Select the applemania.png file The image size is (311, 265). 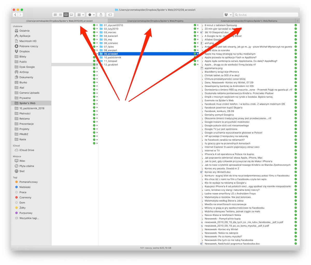[x=213, y=68]
